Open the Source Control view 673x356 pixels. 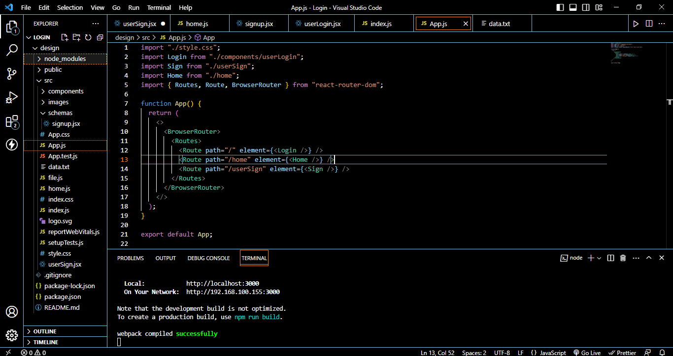12,74
